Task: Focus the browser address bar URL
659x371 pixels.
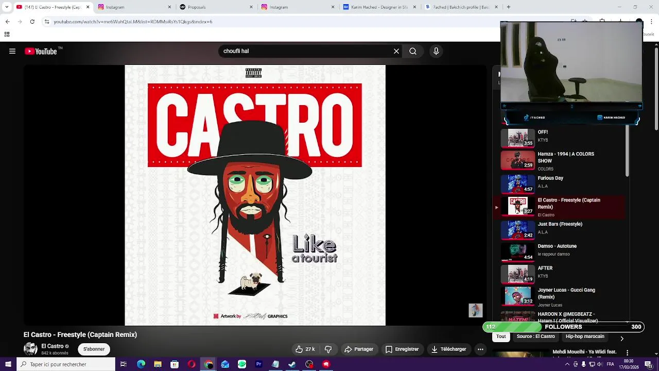Action: click(x=133, y=22)
